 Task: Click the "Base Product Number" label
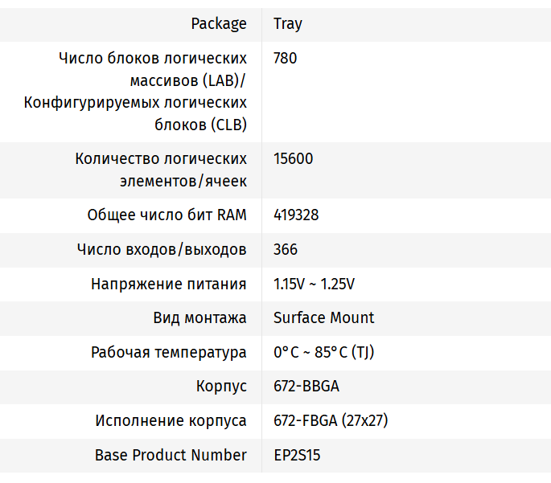[171, 455]
